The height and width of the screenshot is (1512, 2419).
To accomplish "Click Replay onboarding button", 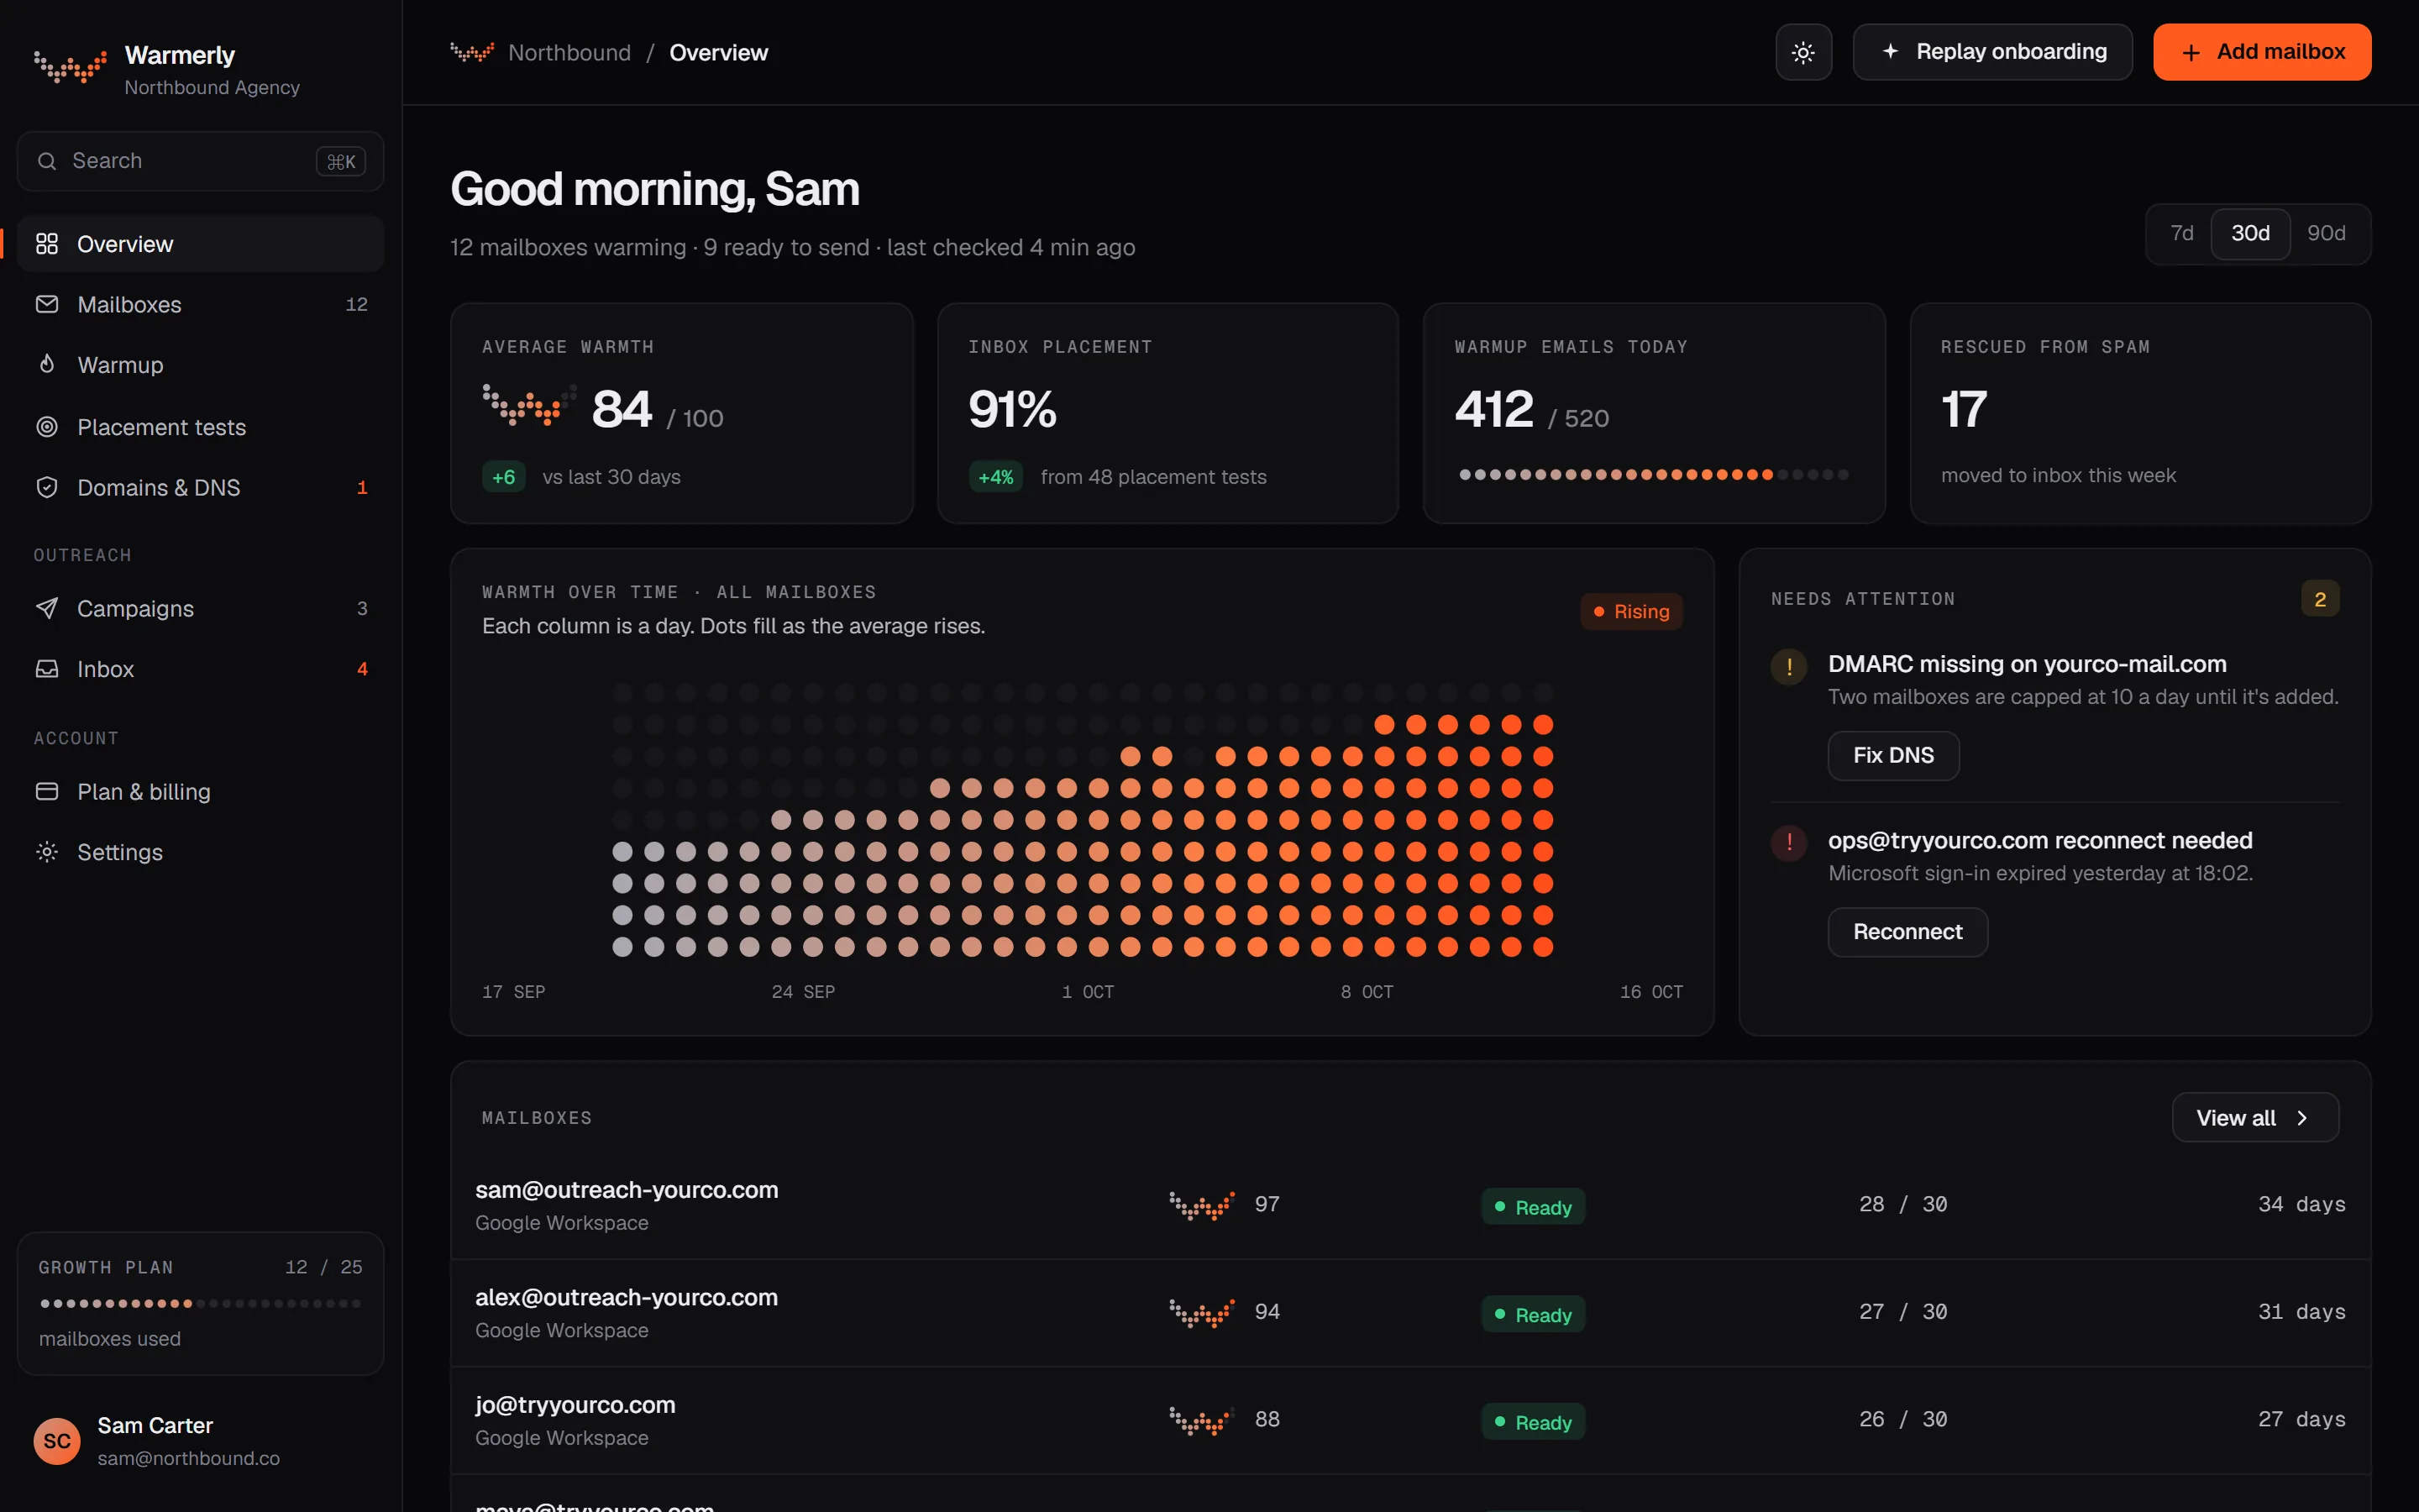I will click(1992, 52).
